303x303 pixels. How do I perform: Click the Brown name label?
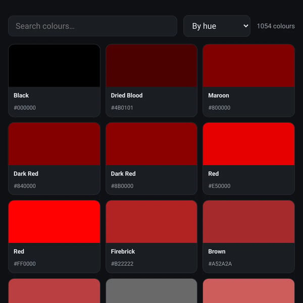tap(217, 251)
